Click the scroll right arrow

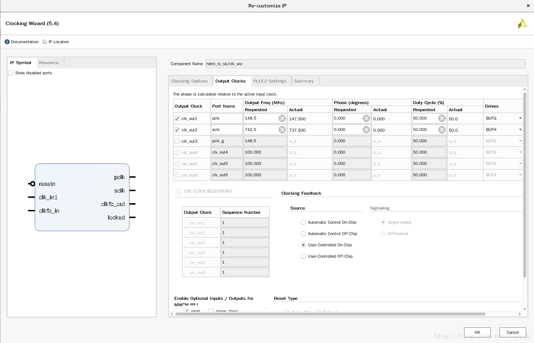click(520, 314)
